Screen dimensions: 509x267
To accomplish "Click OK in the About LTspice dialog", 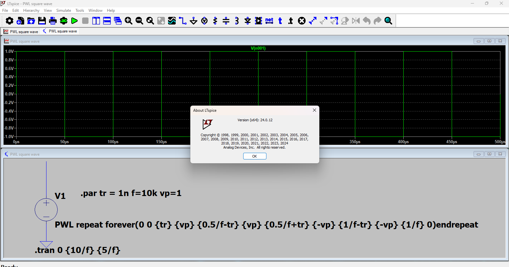I will [255, 156].
